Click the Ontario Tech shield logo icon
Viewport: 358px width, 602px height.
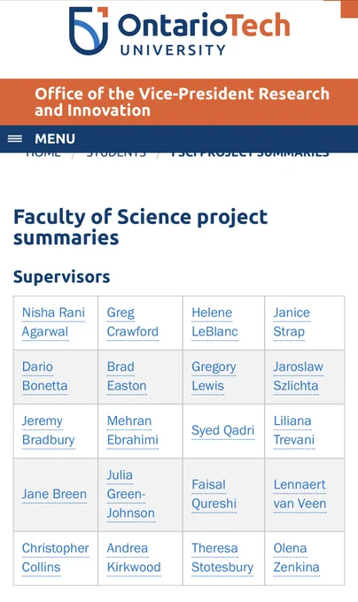89,31
